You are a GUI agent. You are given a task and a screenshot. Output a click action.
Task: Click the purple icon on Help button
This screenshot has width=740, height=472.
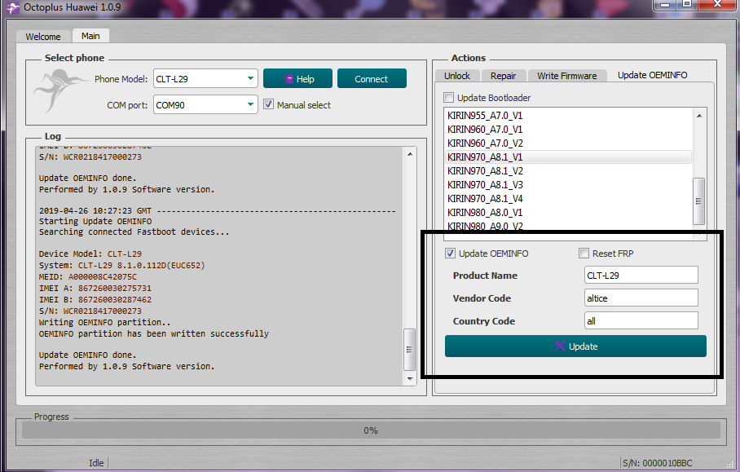point(289,79)
